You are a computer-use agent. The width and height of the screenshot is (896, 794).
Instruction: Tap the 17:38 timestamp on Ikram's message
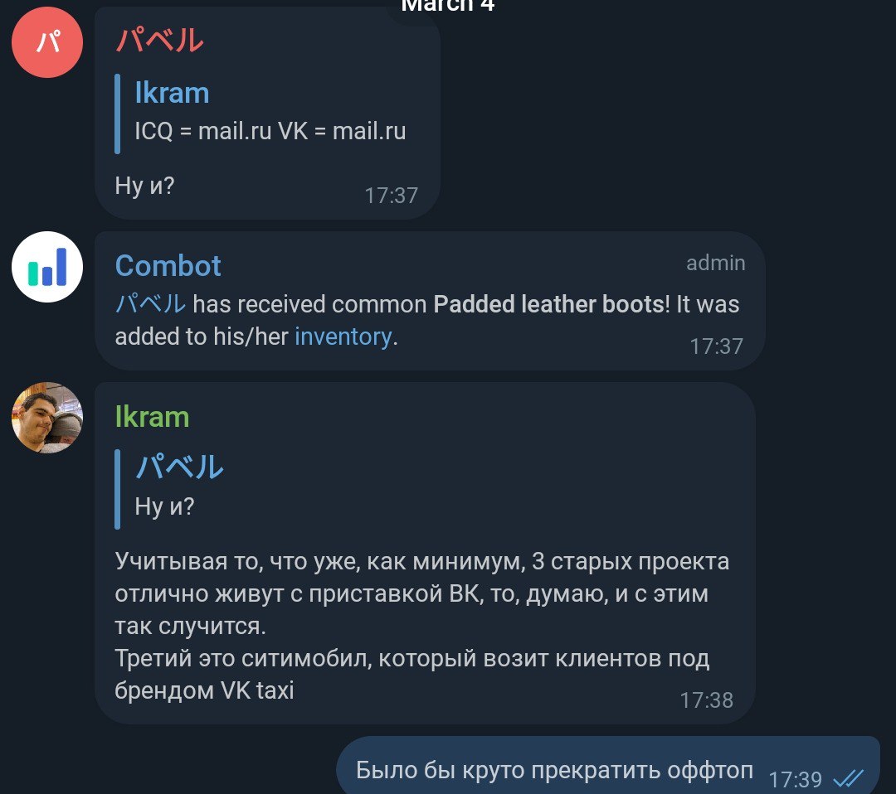coord(706,700)
